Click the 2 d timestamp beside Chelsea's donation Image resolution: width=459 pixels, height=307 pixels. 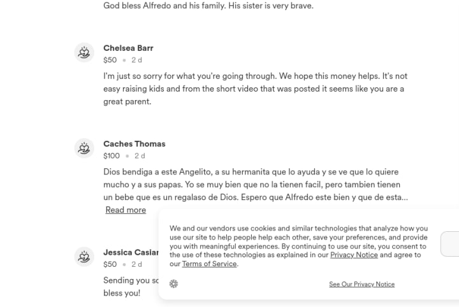click(x=136, y=60)
